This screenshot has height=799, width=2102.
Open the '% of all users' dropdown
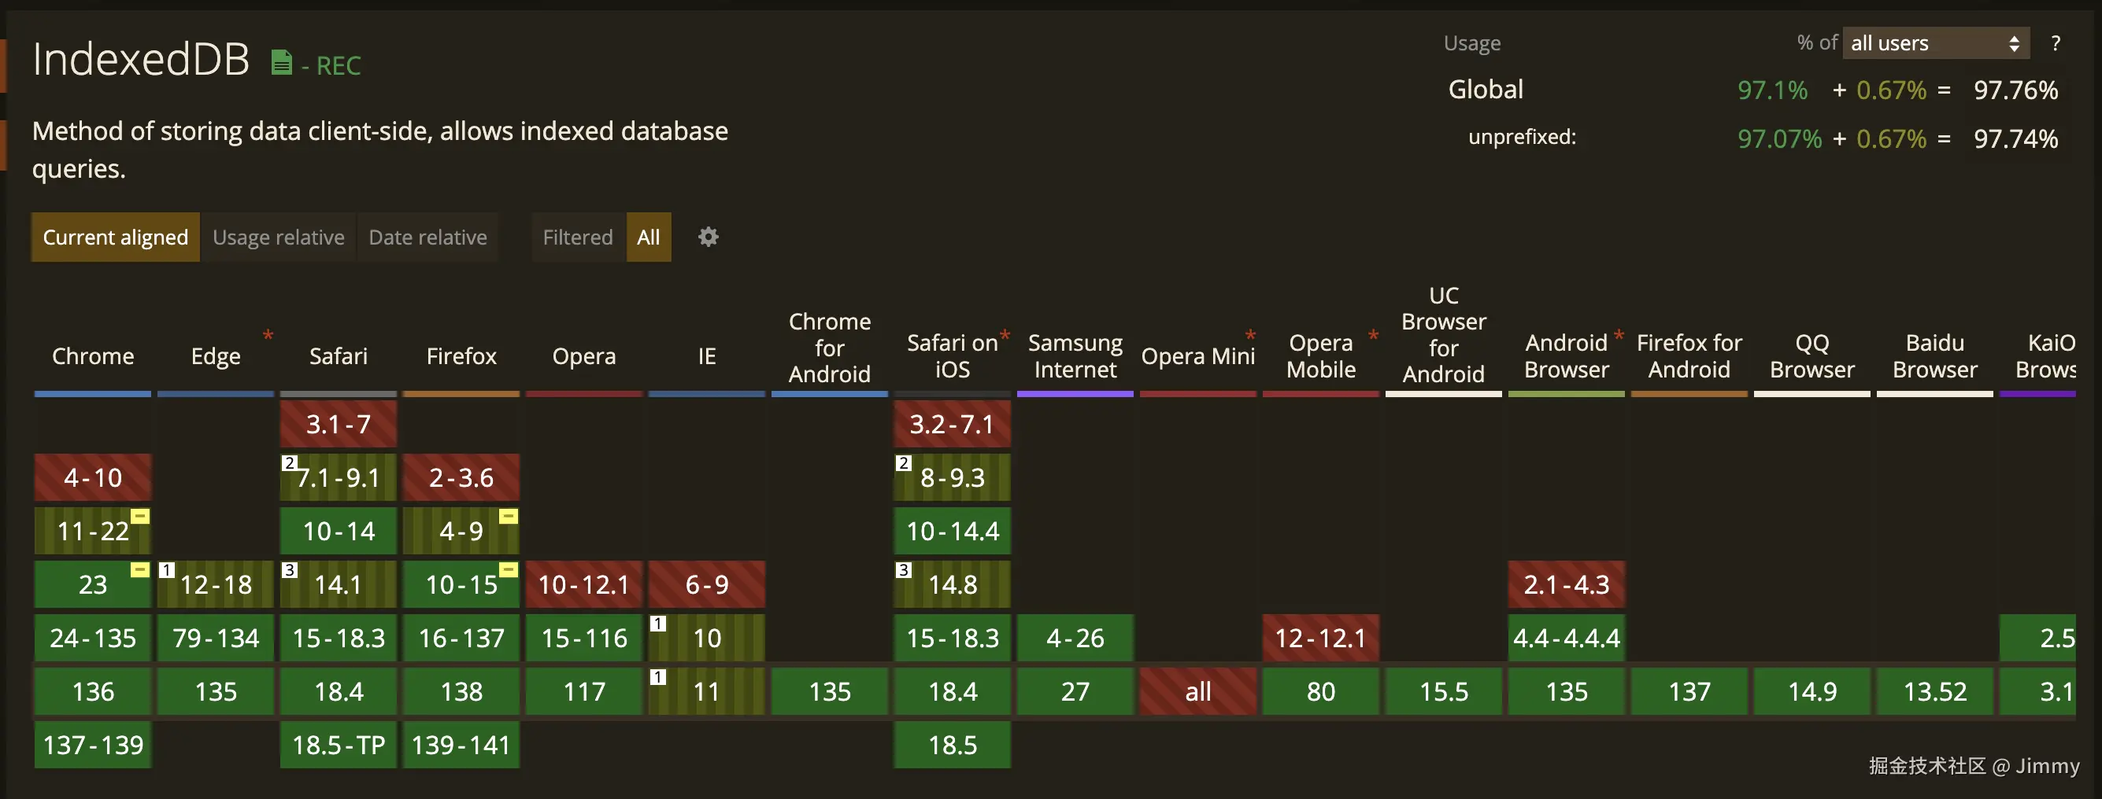[1935, 43]
